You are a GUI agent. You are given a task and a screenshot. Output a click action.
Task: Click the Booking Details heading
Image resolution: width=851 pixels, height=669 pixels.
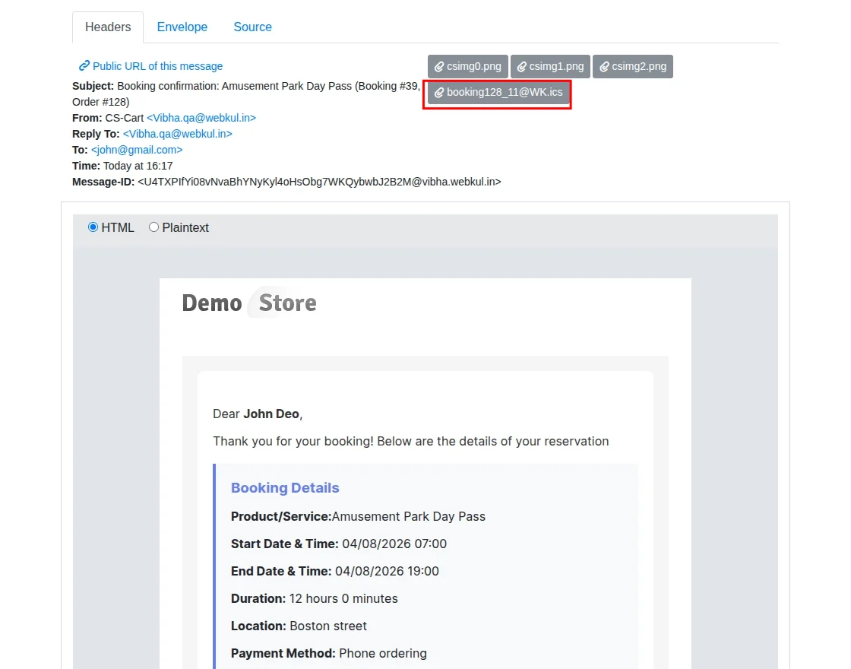coord(285,488)
